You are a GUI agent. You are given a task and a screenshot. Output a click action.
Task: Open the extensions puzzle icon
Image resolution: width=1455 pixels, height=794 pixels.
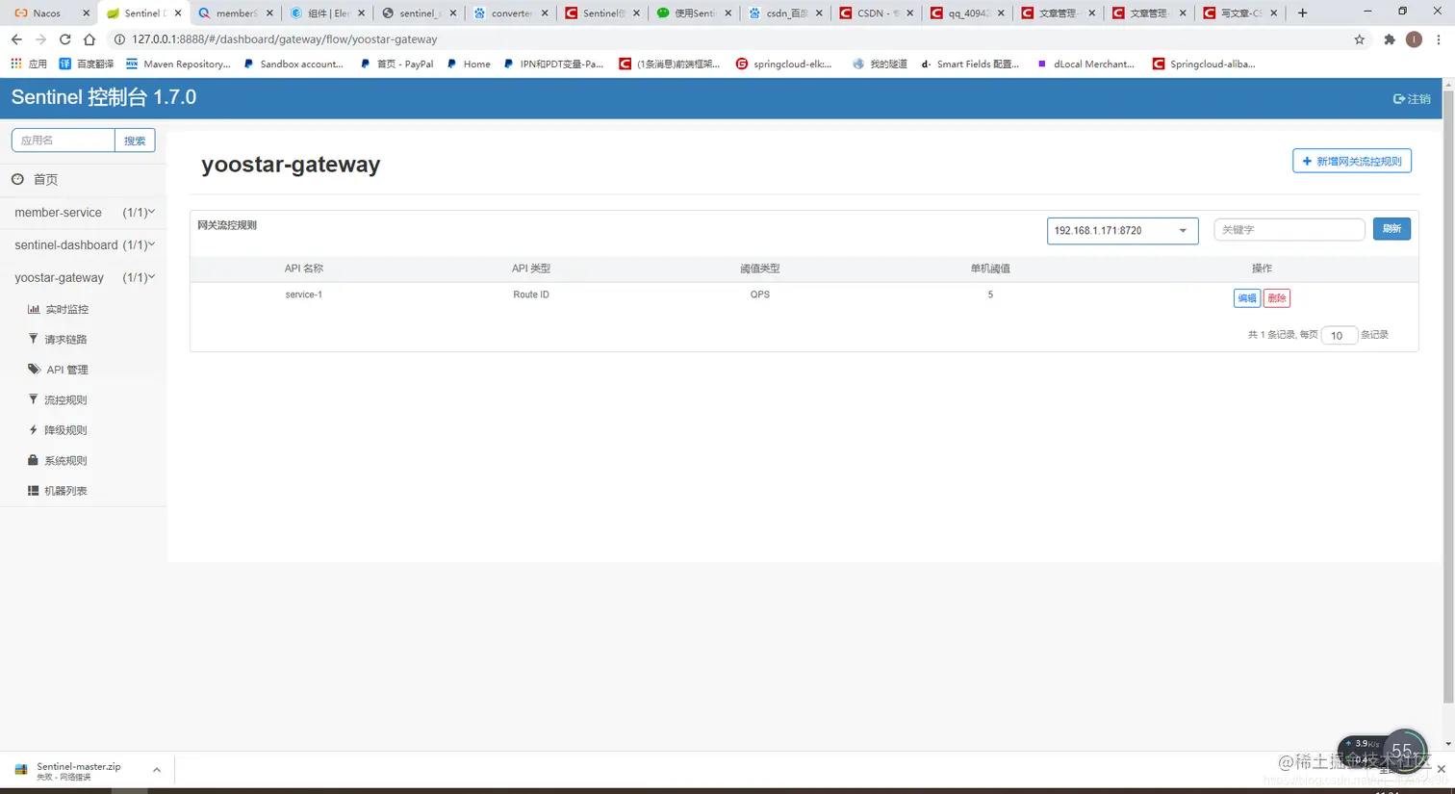1389,39
